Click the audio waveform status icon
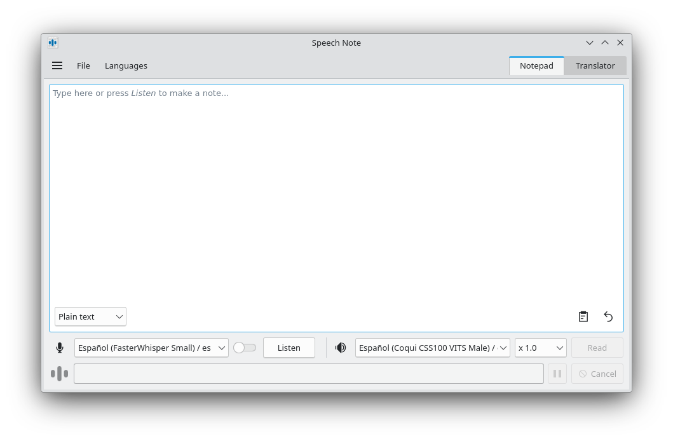 pyautogui.click(x=59, y=374)
